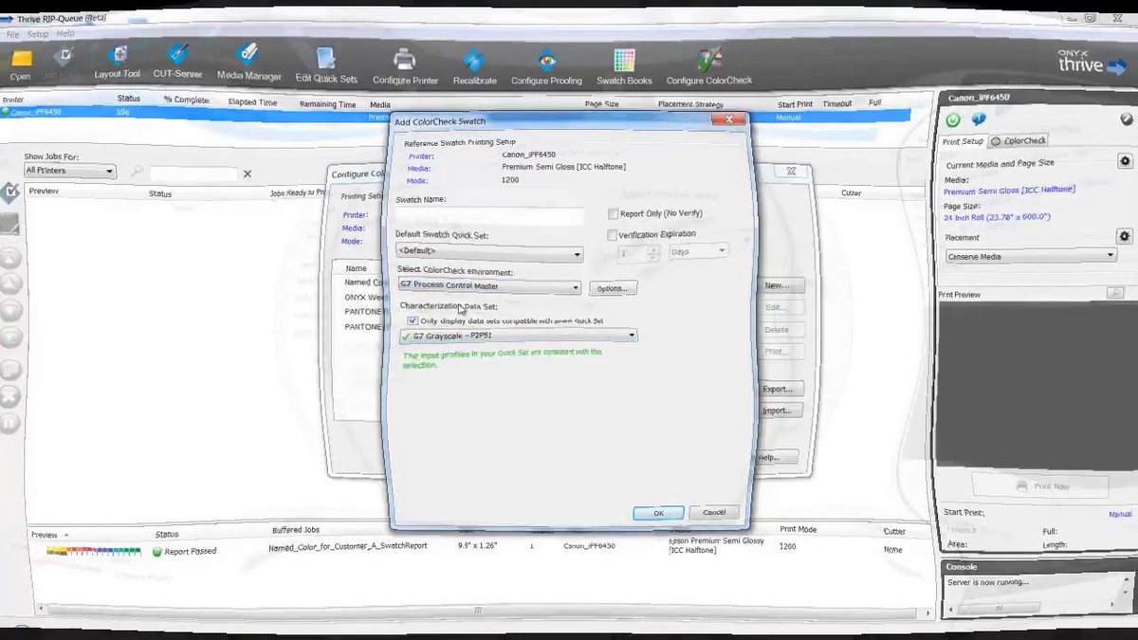Open Default Swatch Quick Set dropdown
The width and height of the screenshot is (1138, 640).
click(488, 253)
